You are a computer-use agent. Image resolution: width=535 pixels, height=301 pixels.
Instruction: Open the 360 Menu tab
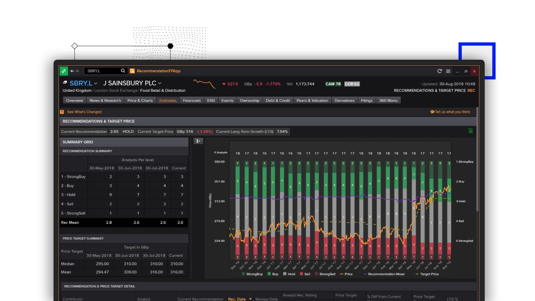click(388, 101)
